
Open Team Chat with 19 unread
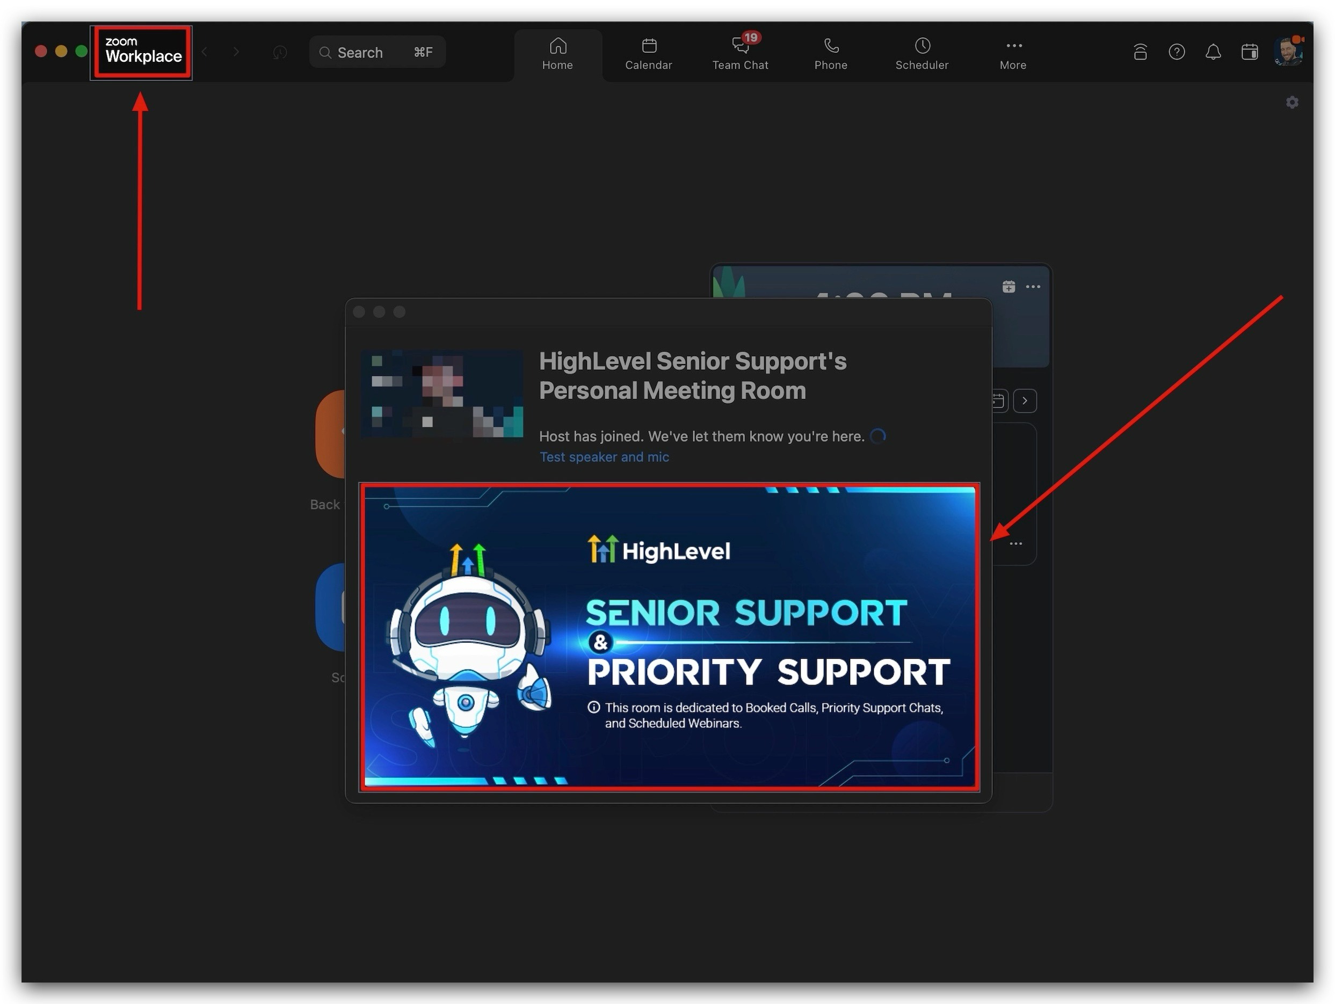click(x=740, y=54)
